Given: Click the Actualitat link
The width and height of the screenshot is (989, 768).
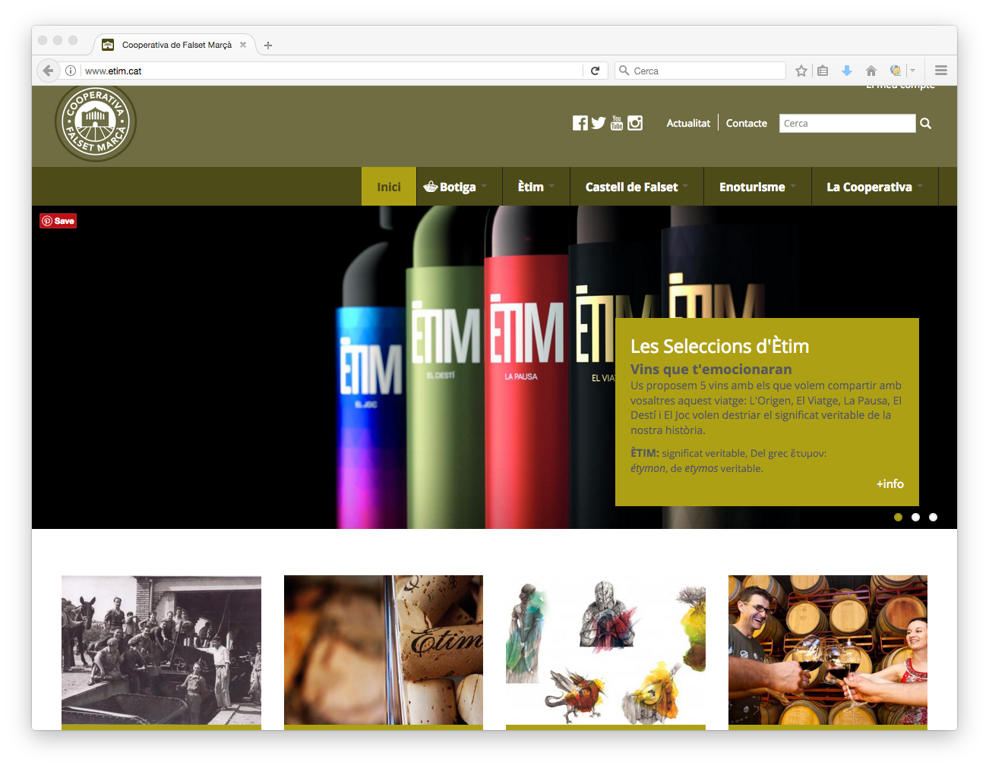Looking at the screenshot, I should pyautogui.click(x=688, y=123).
